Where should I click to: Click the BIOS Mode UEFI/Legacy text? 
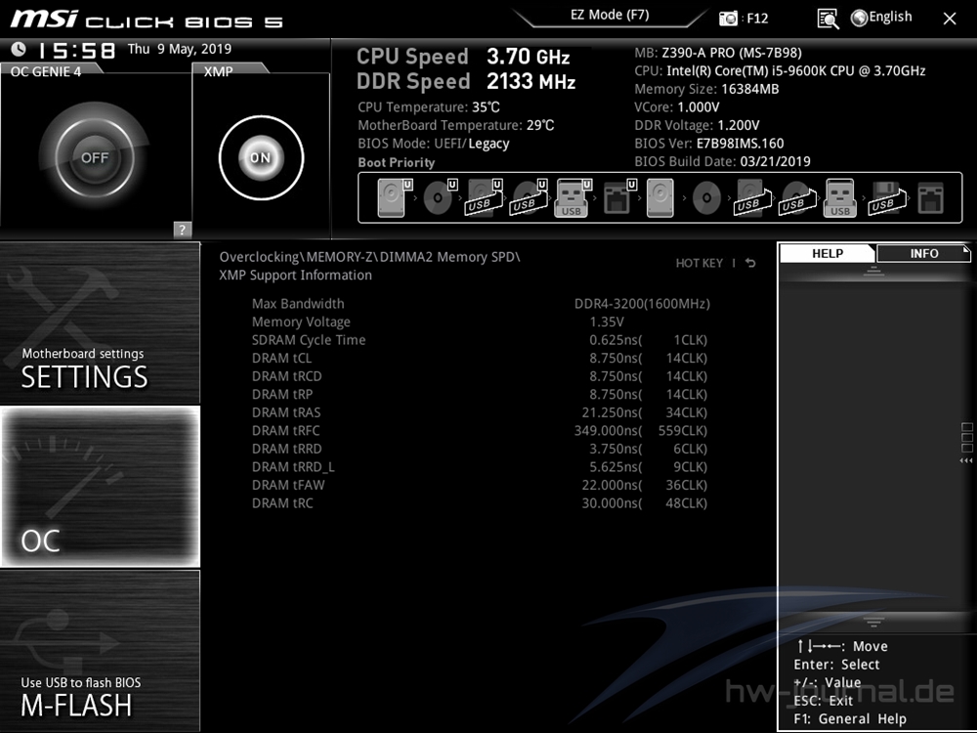point(434,144)
